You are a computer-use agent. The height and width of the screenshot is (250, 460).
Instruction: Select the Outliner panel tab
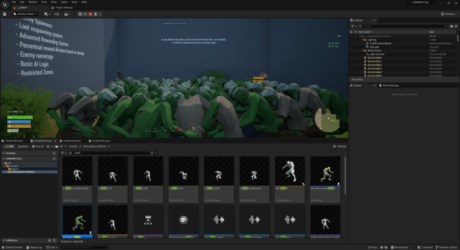point(358,20)
